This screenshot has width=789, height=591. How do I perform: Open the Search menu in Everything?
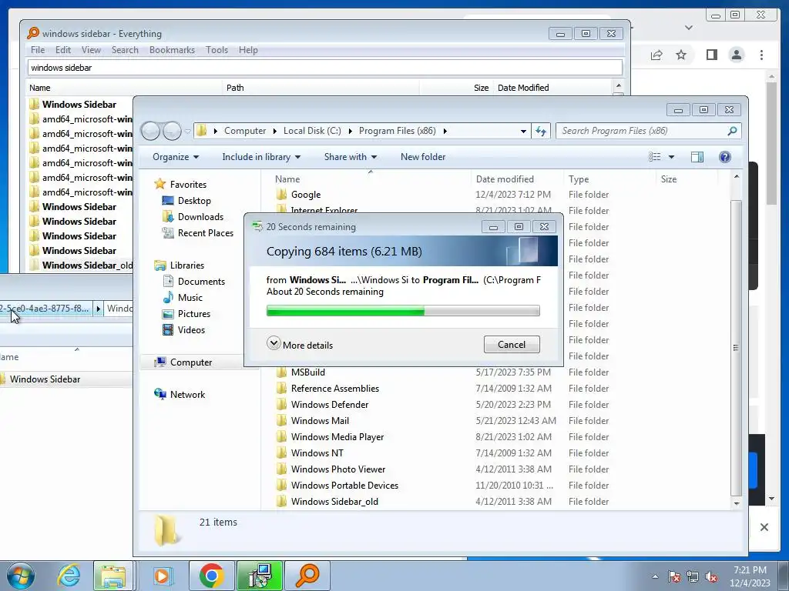[x=125, y=50]
